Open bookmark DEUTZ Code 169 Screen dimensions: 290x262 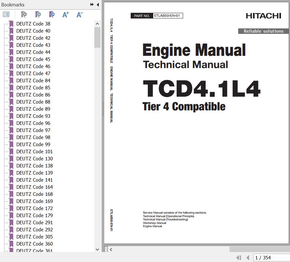tap(34, 201)
